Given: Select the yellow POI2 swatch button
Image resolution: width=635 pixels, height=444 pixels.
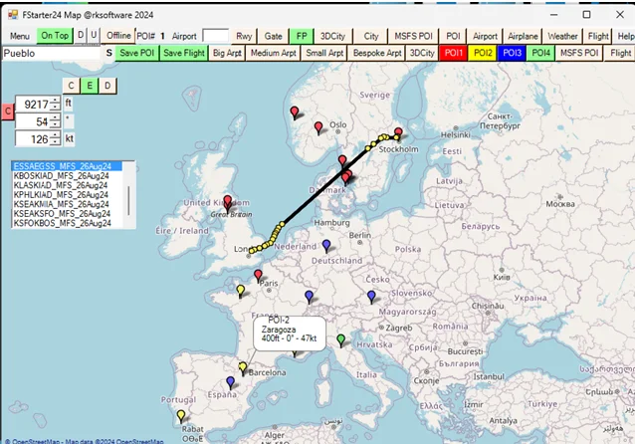Looking at the screenshot, I should 483,53.
